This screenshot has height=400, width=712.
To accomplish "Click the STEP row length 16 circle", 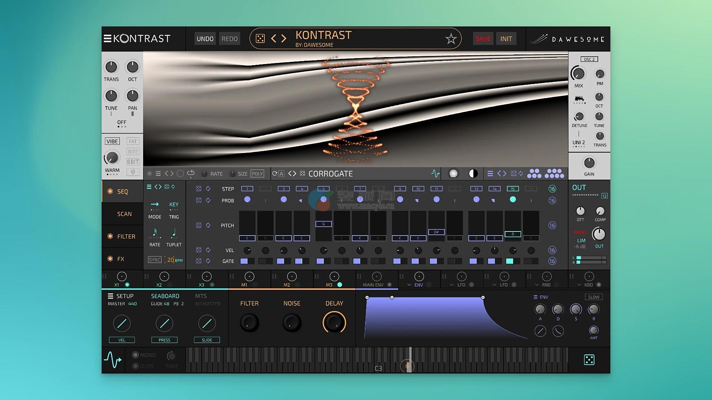I will [552, 189].
